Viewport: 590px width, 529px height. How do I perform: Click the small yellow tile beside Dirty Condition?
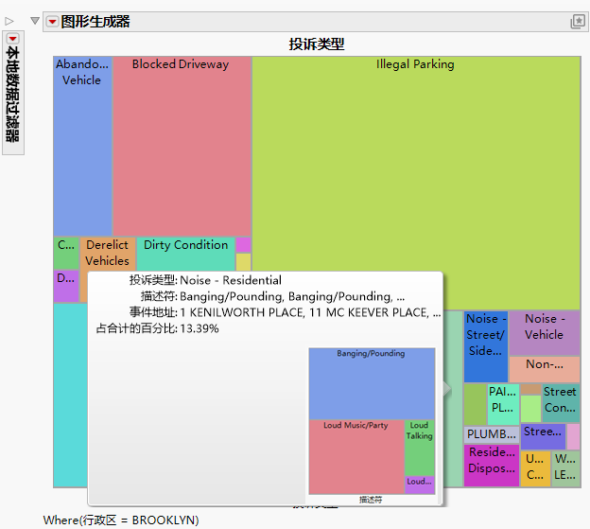(243, 262)
